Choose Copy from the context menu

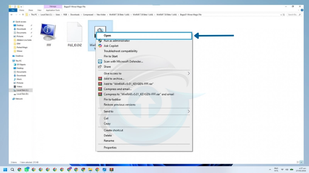click(x=144, y=123)
